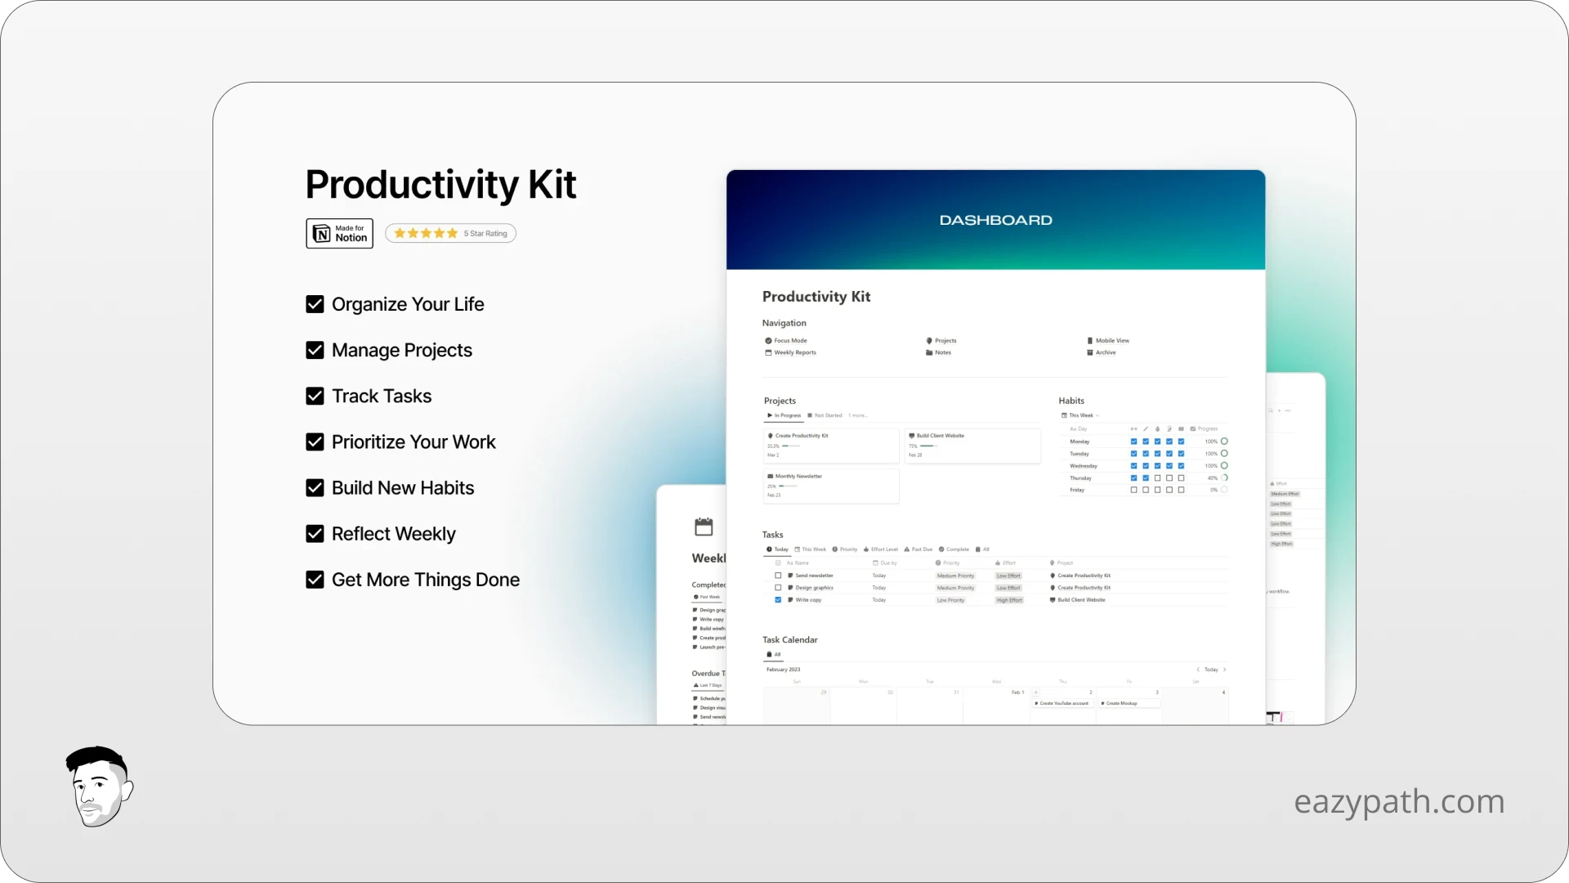1569x883 pixels.
Task: Check off the Send newsletter task
Action: 778,576
